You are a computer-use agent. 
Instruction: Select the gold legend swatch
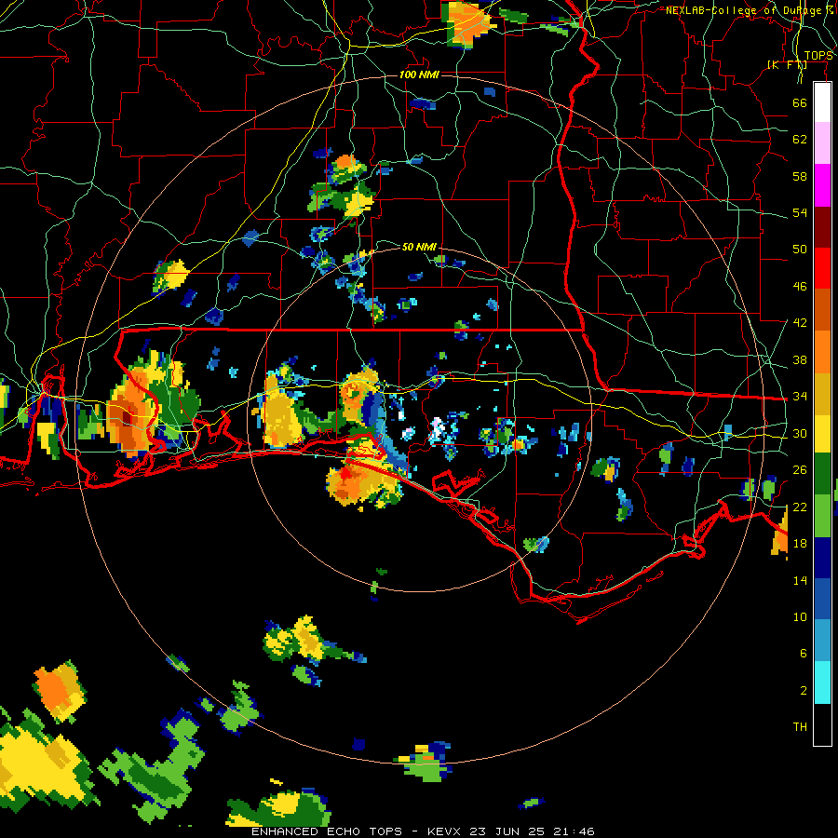(822, 394)
